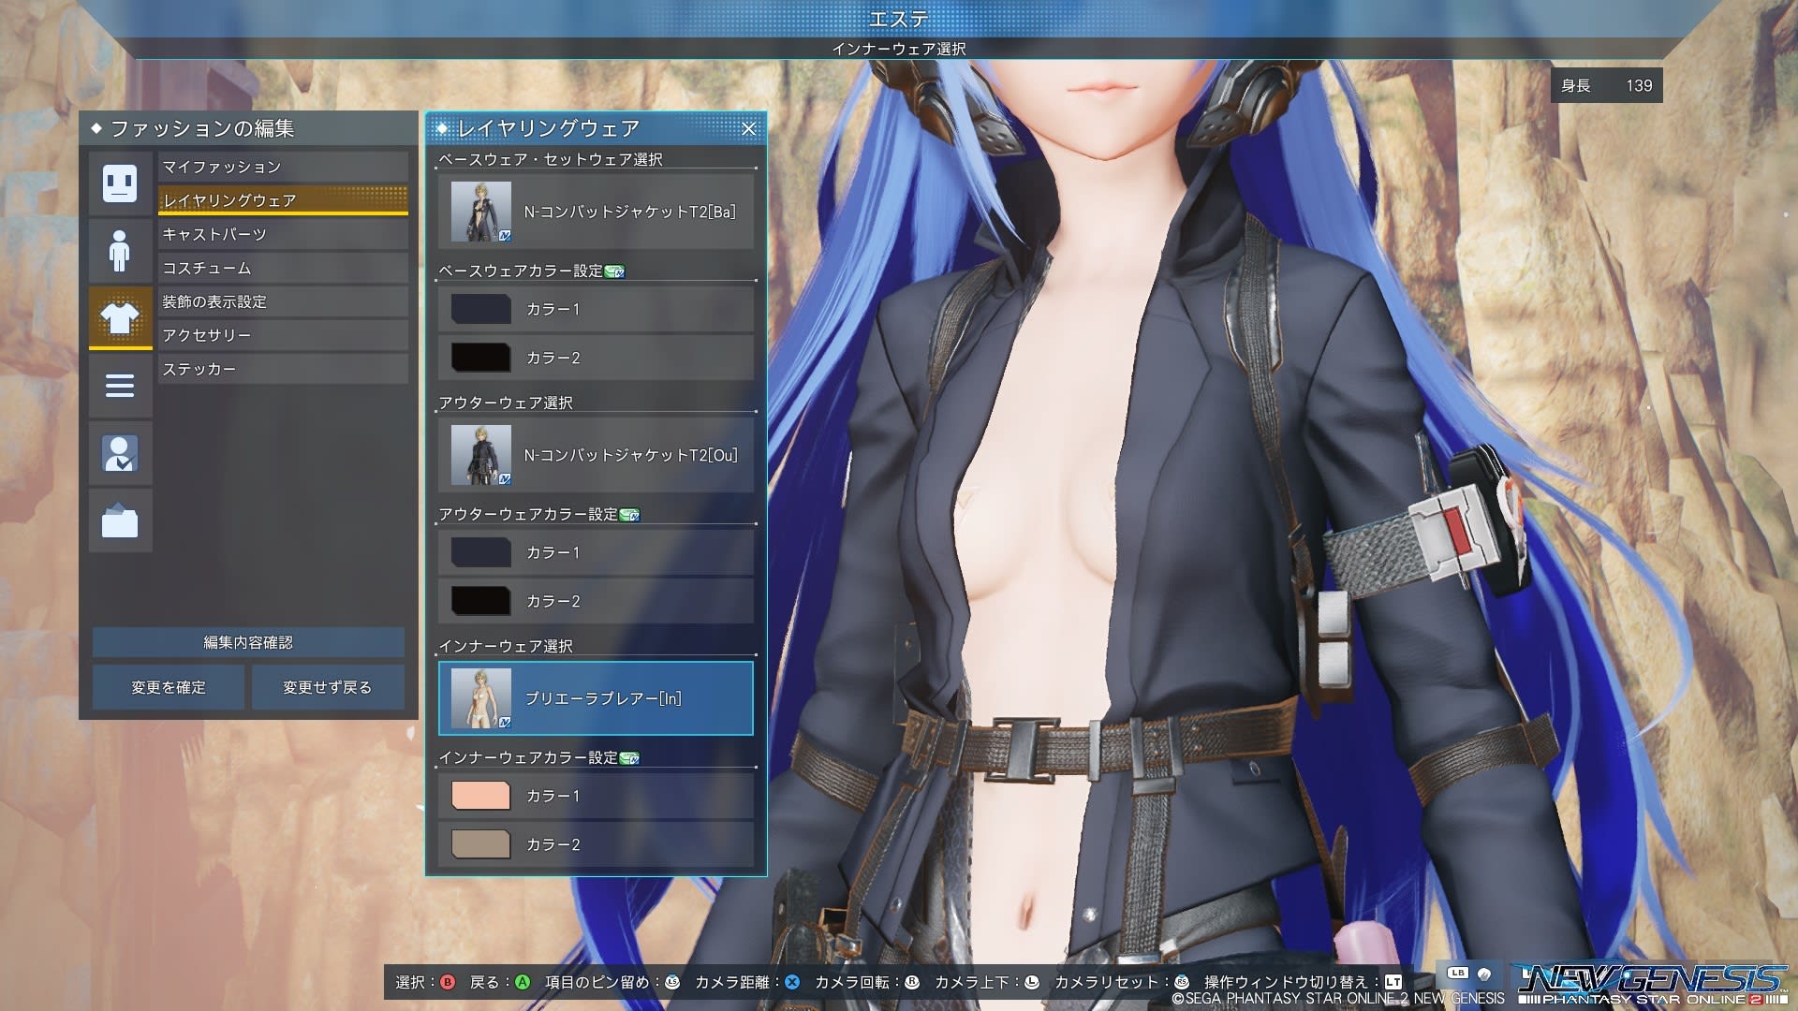
Task: Select プリエーラブレアー[In] innerwear item
Action: tap(596, 698)
